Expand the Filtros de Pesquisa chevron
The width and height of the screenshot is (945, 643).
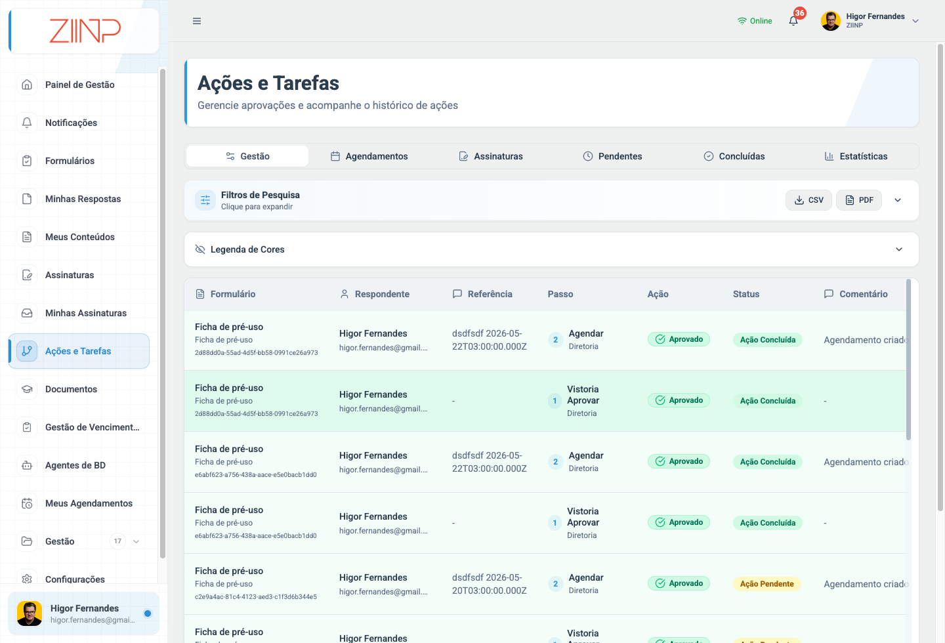click(898, 200)
